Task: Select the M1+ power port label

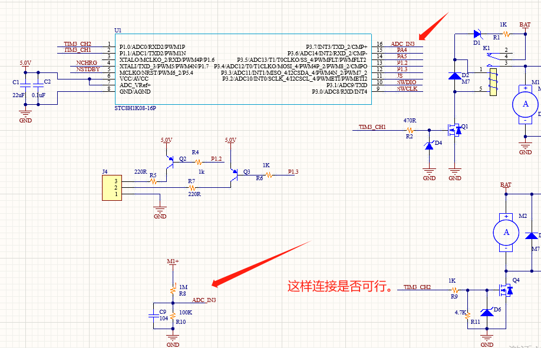Action: point(173,261)
